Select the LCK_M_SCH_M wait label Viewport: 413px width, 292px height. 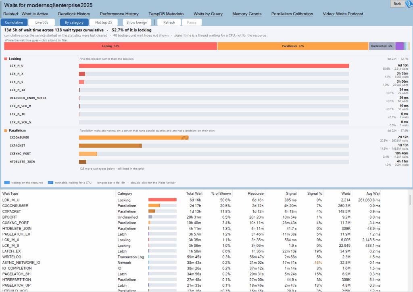point(20,106)
